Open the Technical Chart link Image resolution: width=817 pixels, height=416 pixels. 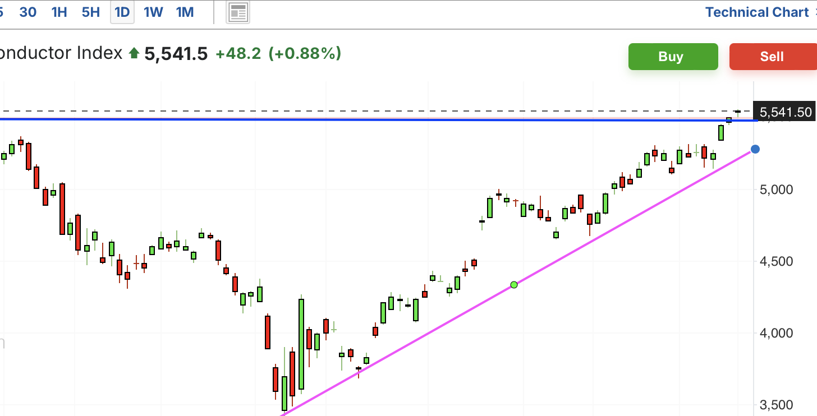tap(756, 12)
